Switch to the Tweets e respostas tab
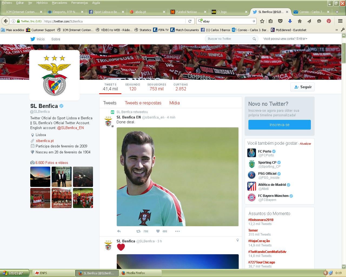This screenshot has width=346, height=277. 143,103
